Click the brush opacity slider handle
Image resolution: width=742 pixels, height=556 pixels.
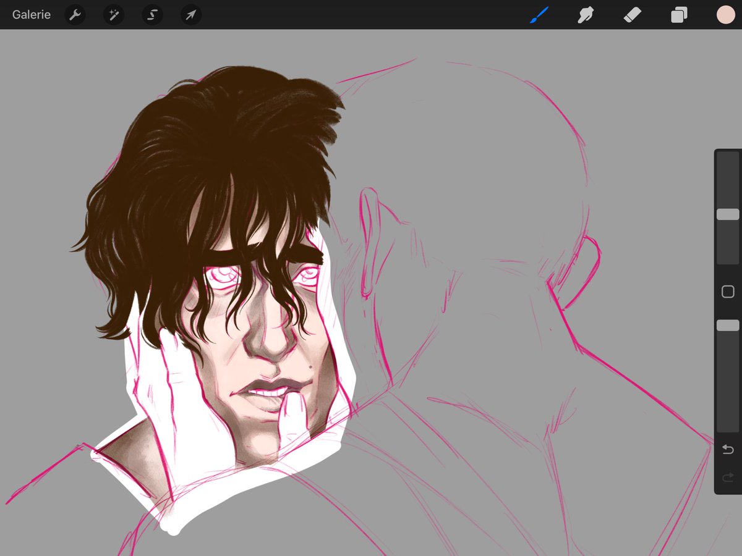(728, 325)
